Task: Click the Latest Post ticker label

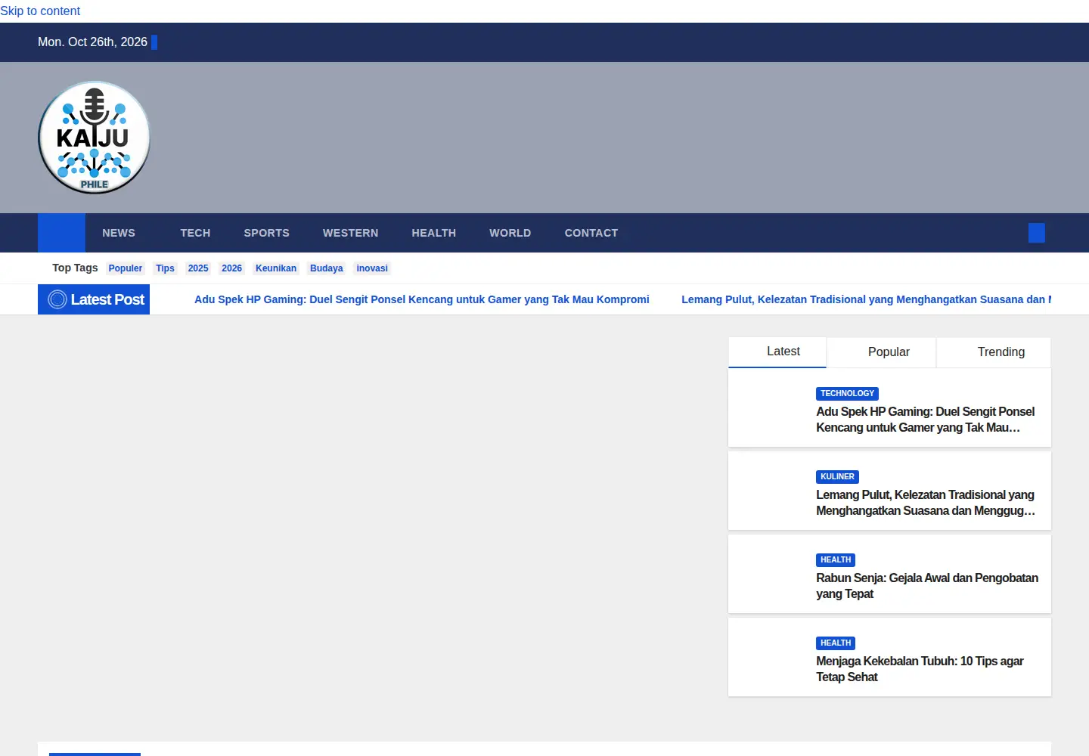Action: click(94, 299)
